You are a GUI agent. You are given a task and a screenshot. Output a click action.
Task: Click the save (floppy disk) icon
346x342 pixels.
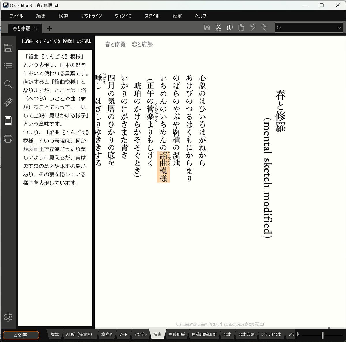click(207, 28)
